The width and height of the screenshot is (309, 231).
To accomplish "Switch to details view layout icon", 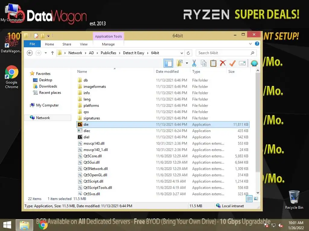I will click(249, 199).
